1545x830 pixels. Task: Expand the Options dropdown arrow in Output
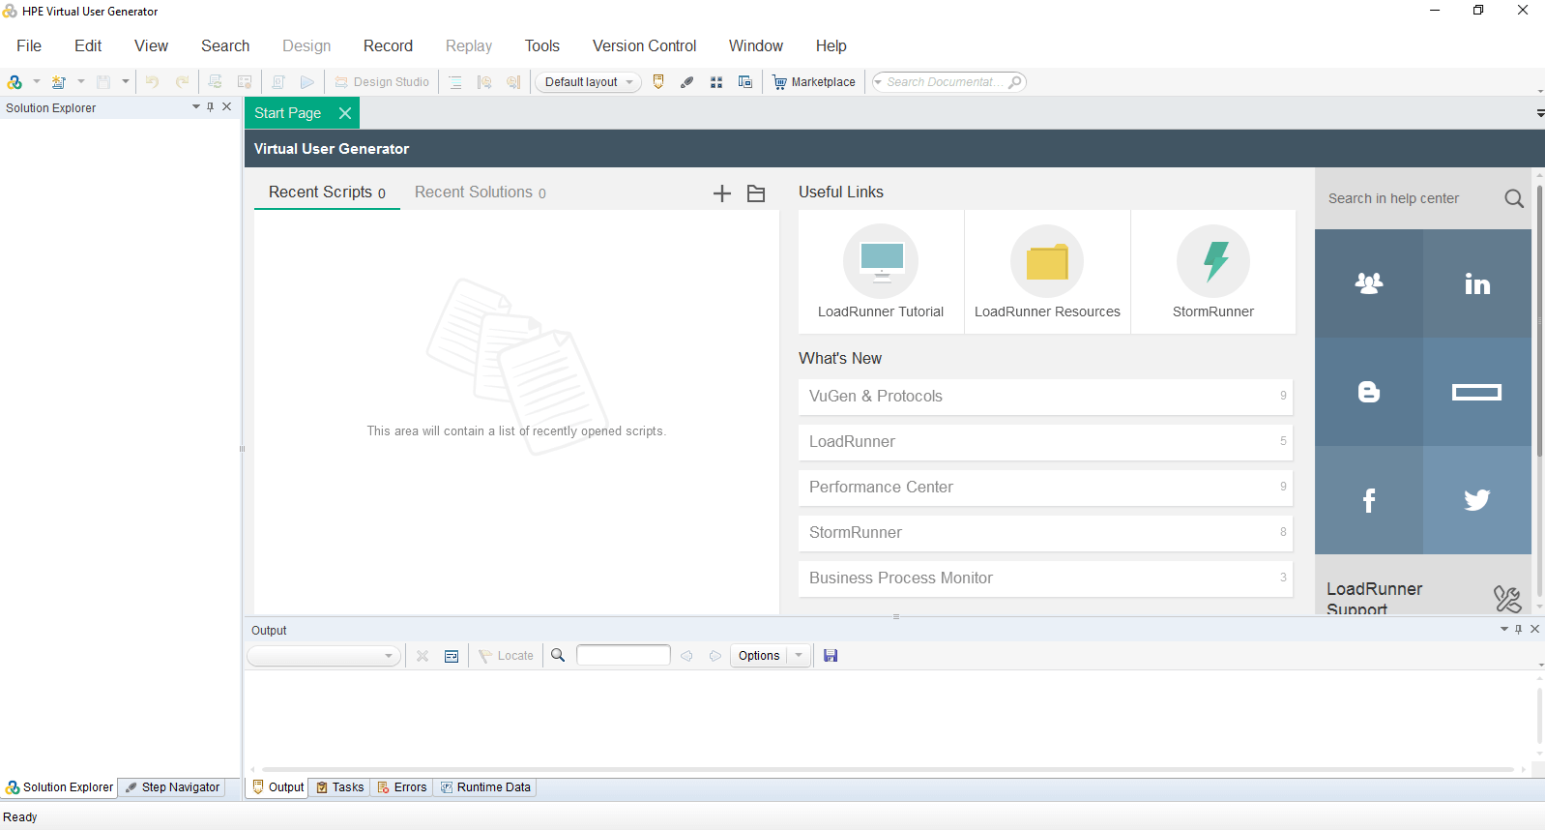coord(799,656)
